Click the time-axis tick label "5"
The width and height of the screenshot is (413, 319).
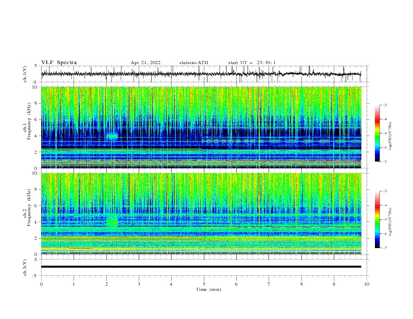pos(204,284)
